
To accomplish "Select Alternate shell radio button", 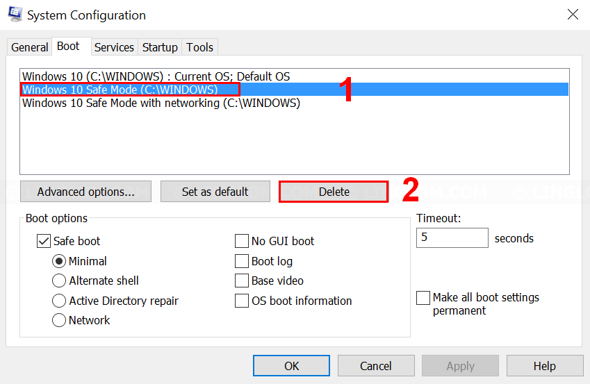I will 58,281.
